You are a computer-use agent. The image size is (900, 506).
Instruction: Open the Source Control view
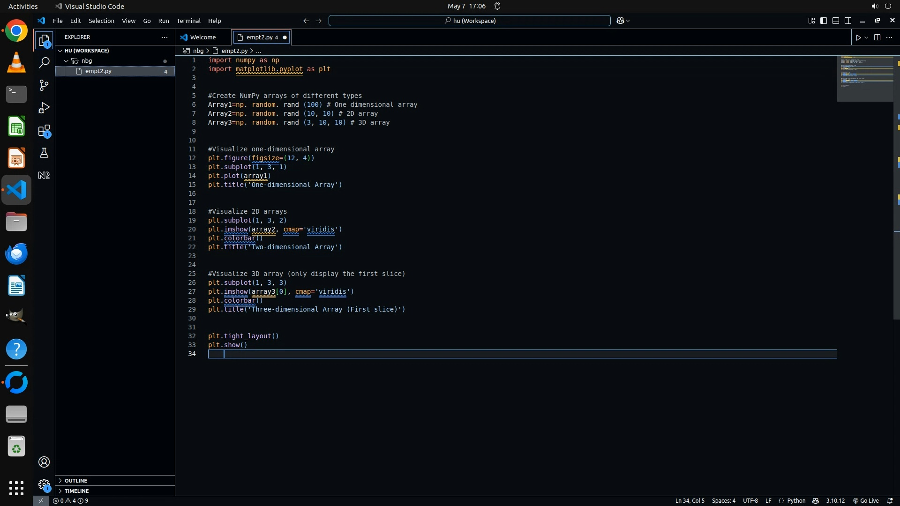[44, 85]
